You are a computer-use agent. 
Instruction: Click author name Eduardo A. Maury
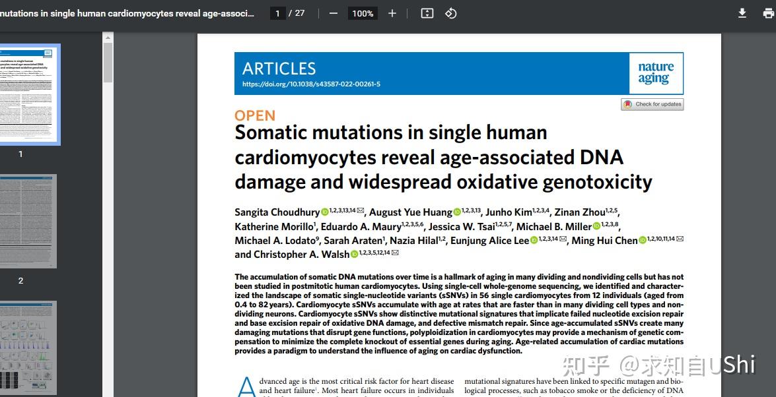[361, 227]
